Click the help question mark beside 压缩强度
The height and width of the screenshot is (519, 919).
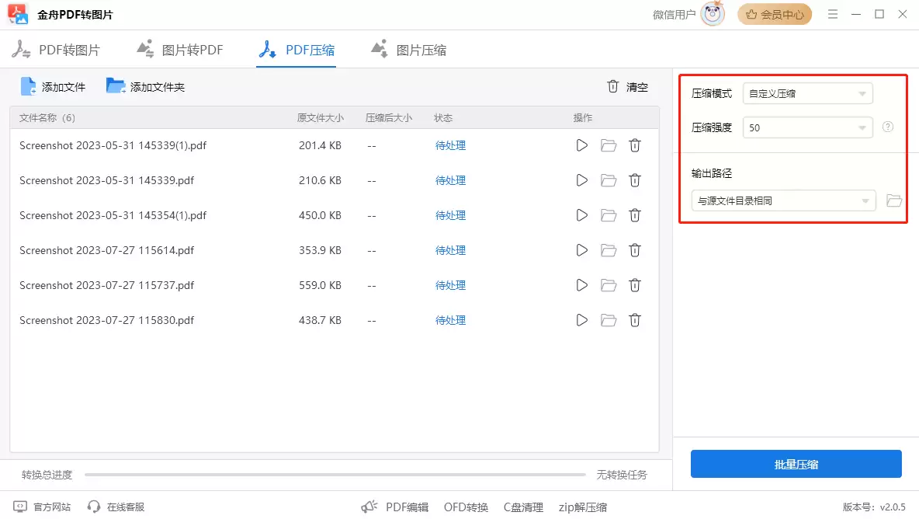887,126
